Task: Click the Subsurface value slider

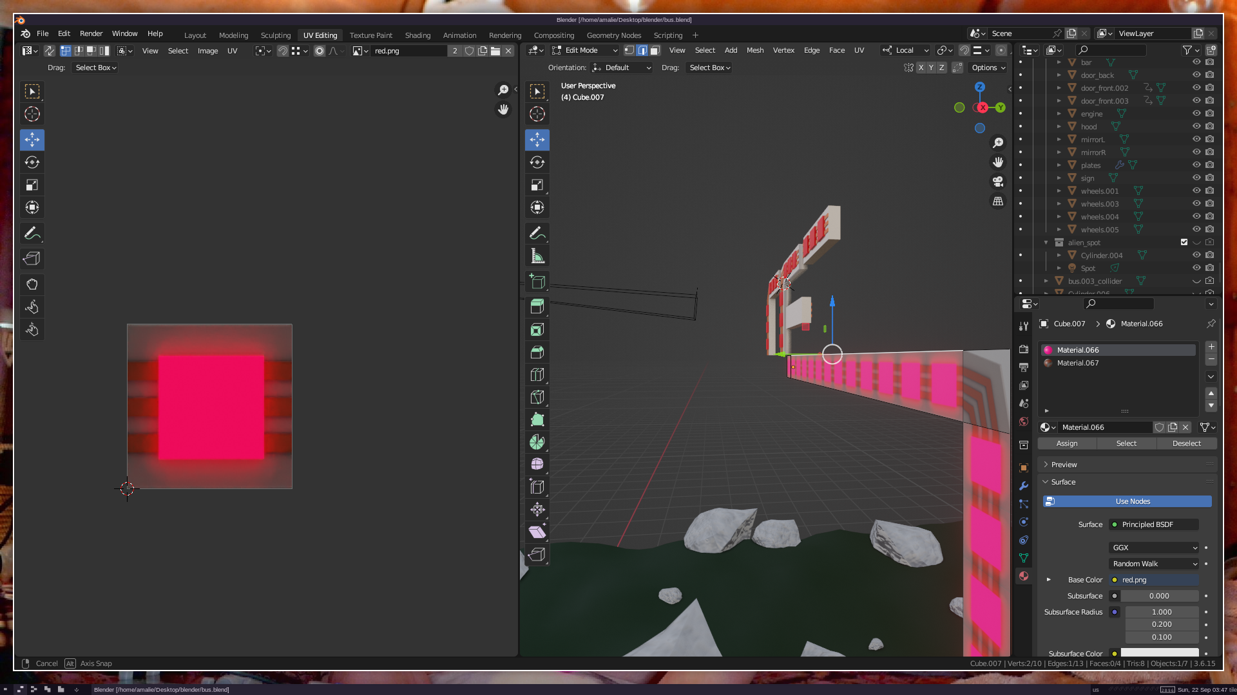Action: (1159, 596)
